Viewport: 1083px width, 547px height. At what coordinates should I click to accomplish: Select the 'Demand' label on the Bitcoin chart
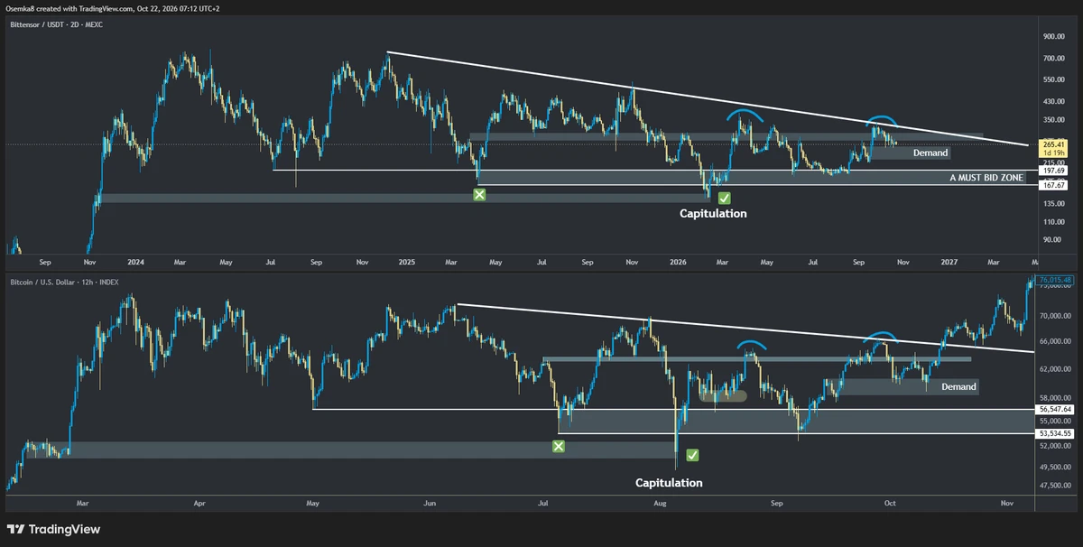point(958,387)
